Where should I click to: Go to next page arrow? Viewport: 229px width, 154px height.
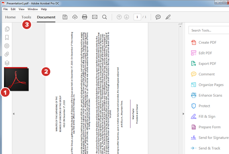coord(126,17)
